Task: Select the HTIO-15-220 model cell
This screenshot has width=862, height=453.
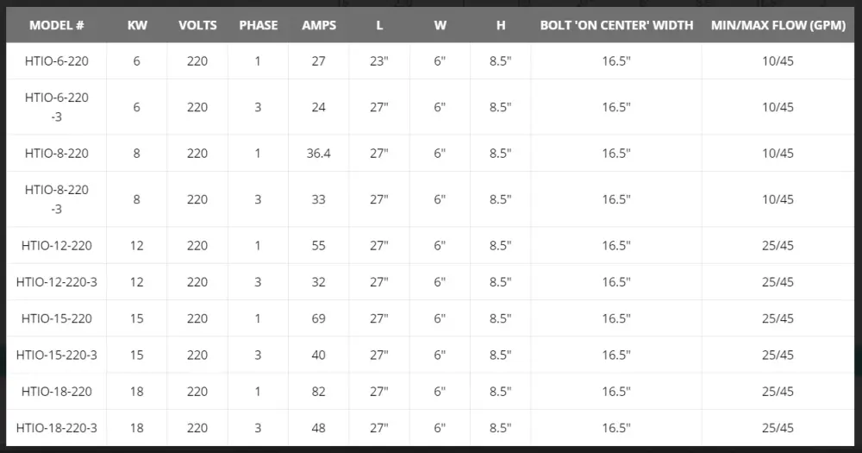Action: click(57, 318)
